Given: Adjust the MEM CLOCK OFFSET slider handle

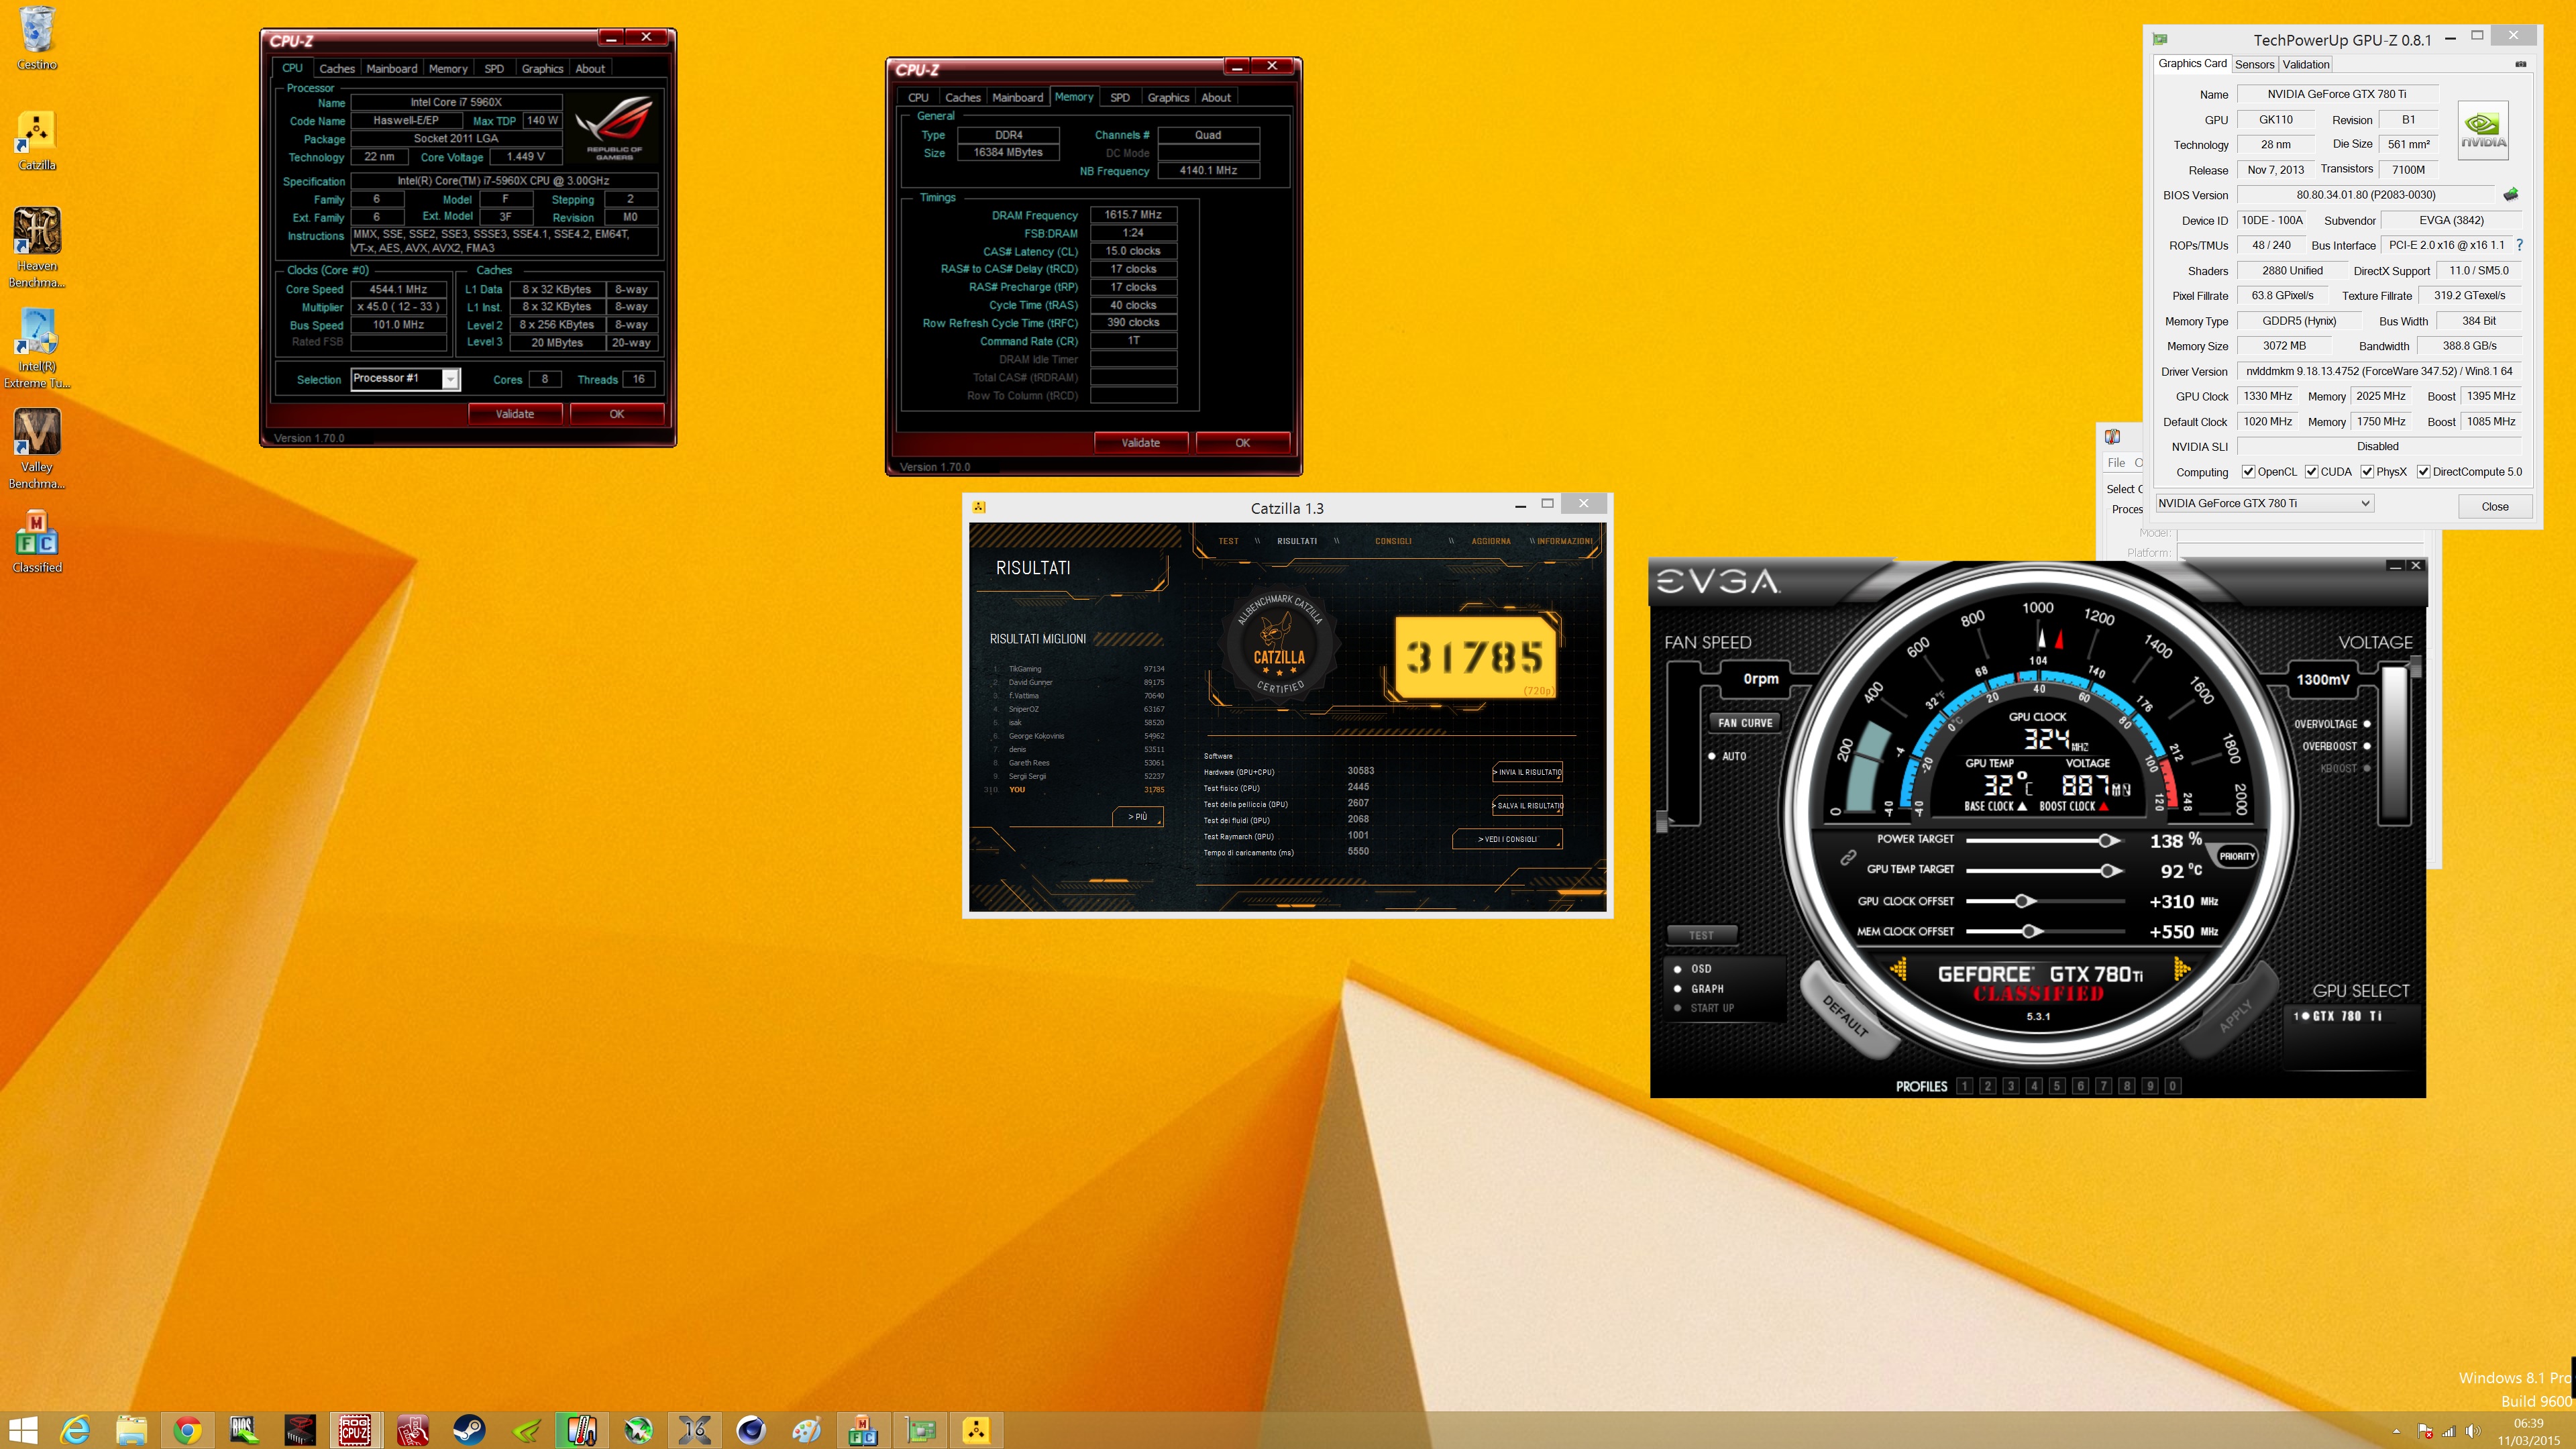Looking at the screenshot, I should (2031, 932).
